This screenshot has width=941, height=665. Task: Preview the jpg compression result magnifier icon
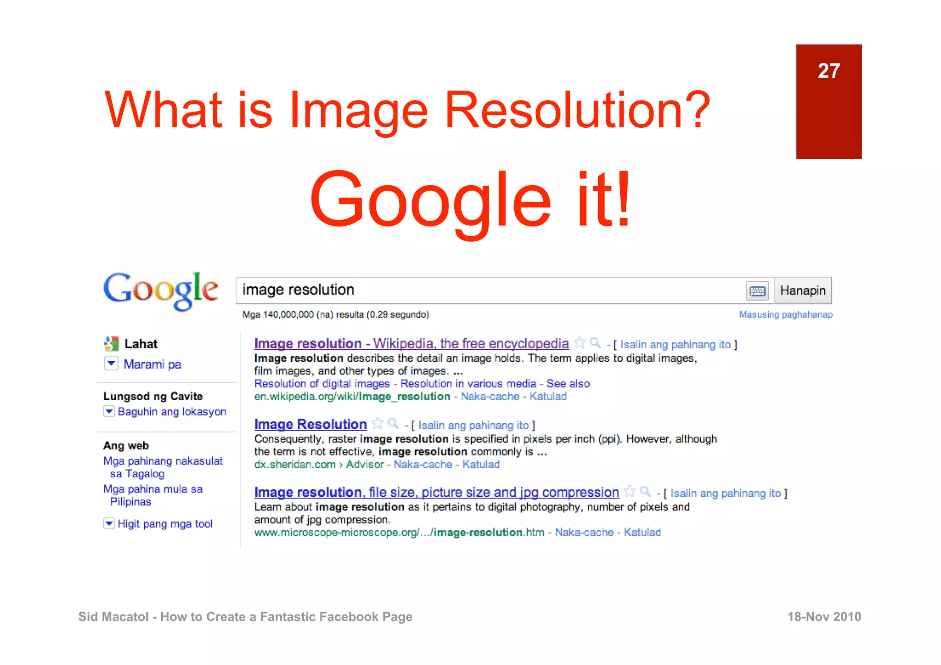click(x=646, y=491)
